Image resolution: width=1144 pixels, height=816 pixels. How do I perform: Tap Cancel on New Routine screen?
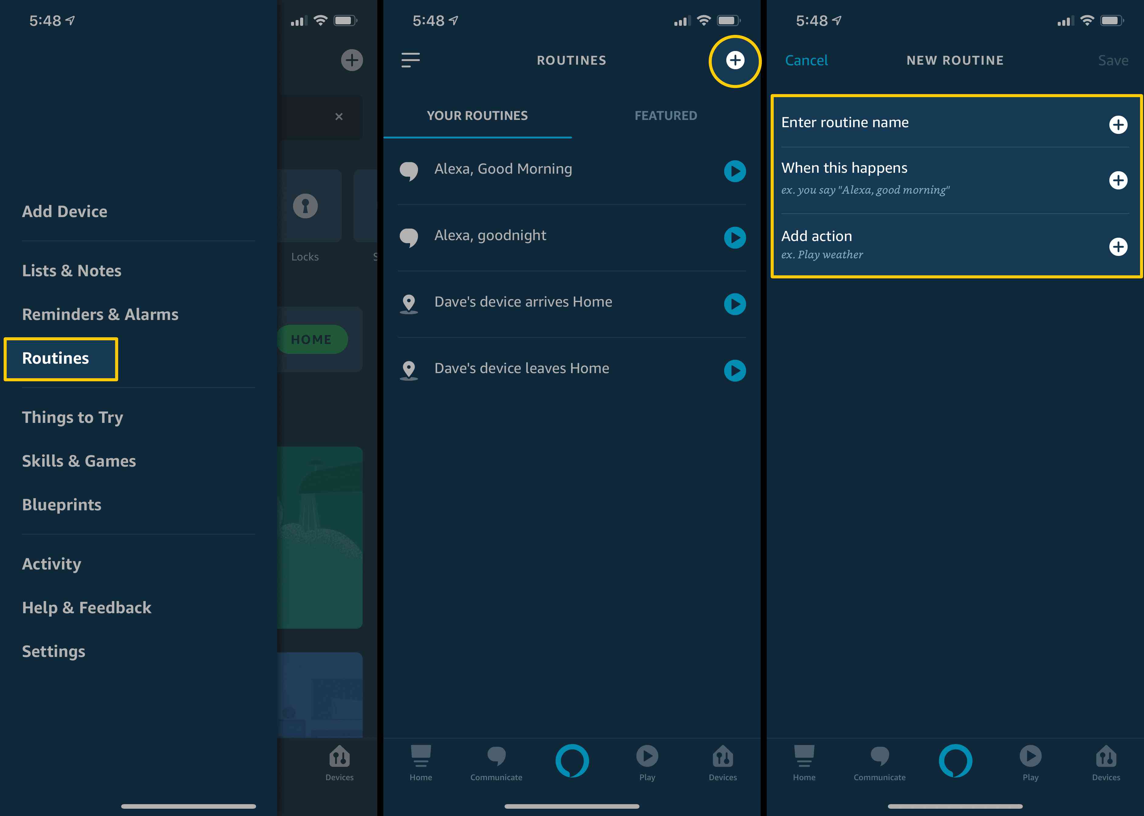click(x=806, y=60)
